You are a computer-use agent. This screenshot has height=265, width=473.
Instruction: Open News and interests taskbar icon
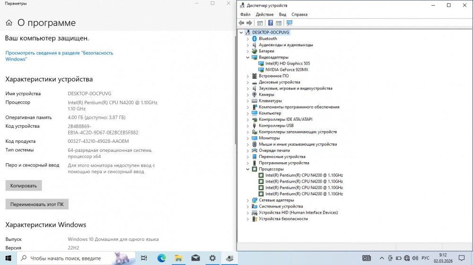point(367,258)
